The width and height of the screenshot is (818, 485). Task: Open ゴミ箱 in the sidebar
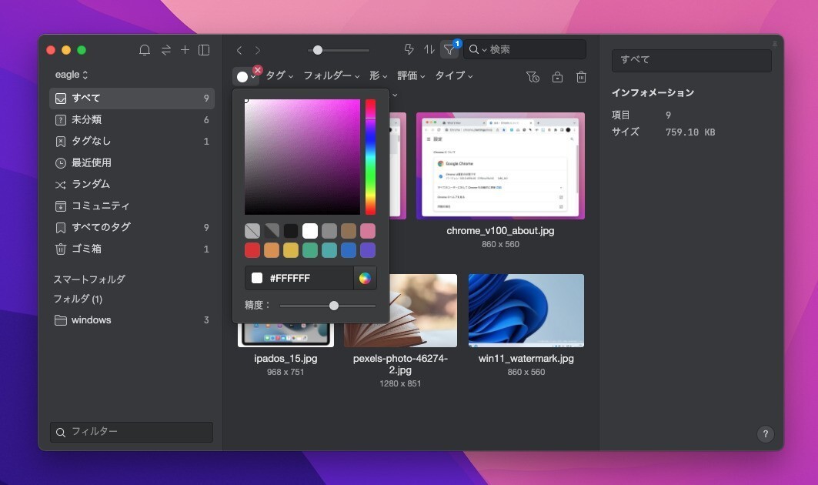86,249
